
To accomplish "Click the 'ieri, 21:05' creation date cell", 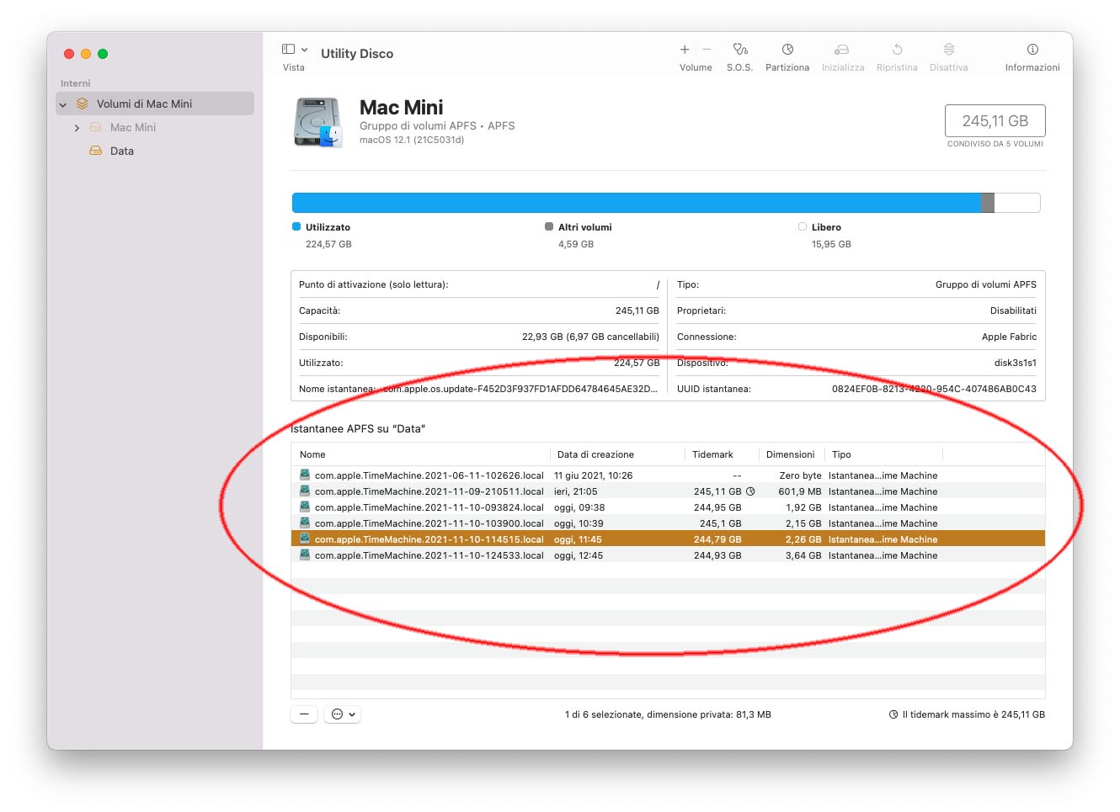I will (576, 491).
